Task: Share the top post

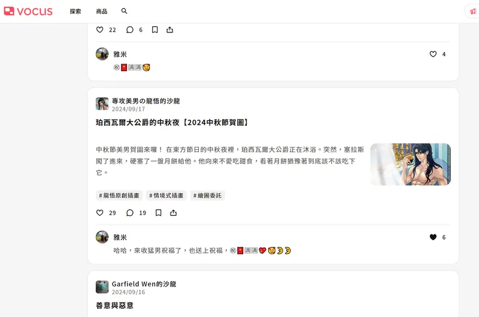Action: (x=170, y=29)
